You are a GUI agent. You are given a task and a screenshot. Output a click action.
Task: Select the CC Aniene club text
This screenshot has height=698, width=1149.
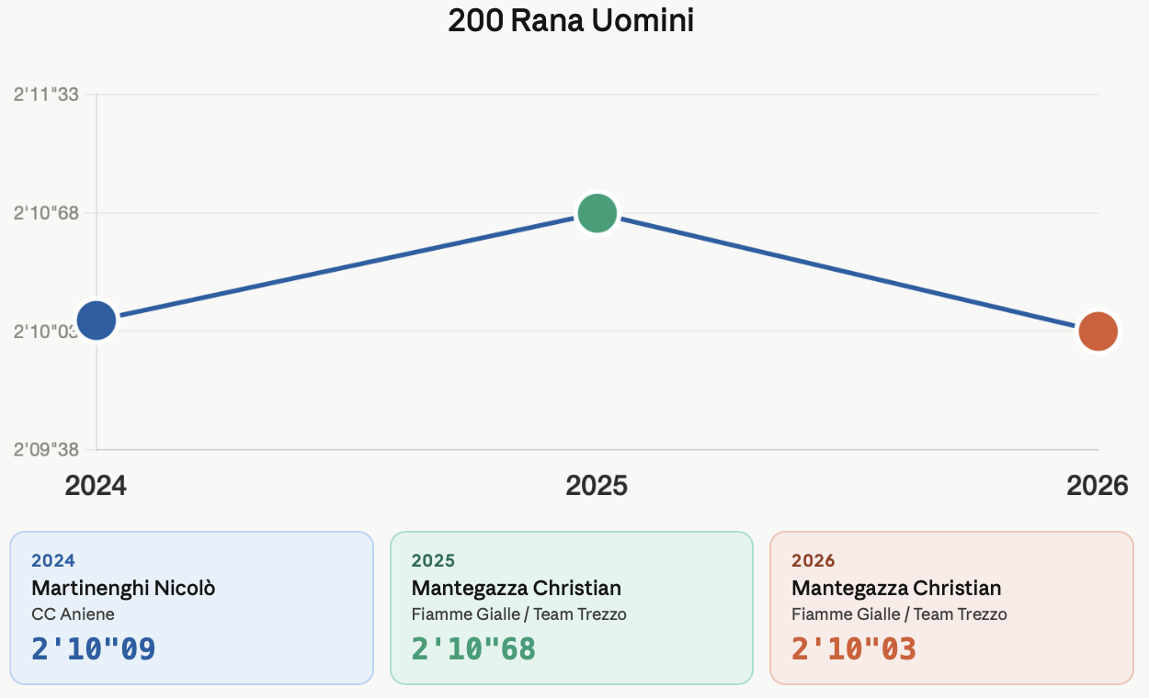pyautogui.click(x=73, y=614)
